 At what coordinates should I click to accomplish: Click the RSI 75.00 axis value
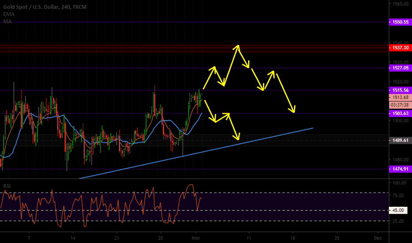[398, 195]
